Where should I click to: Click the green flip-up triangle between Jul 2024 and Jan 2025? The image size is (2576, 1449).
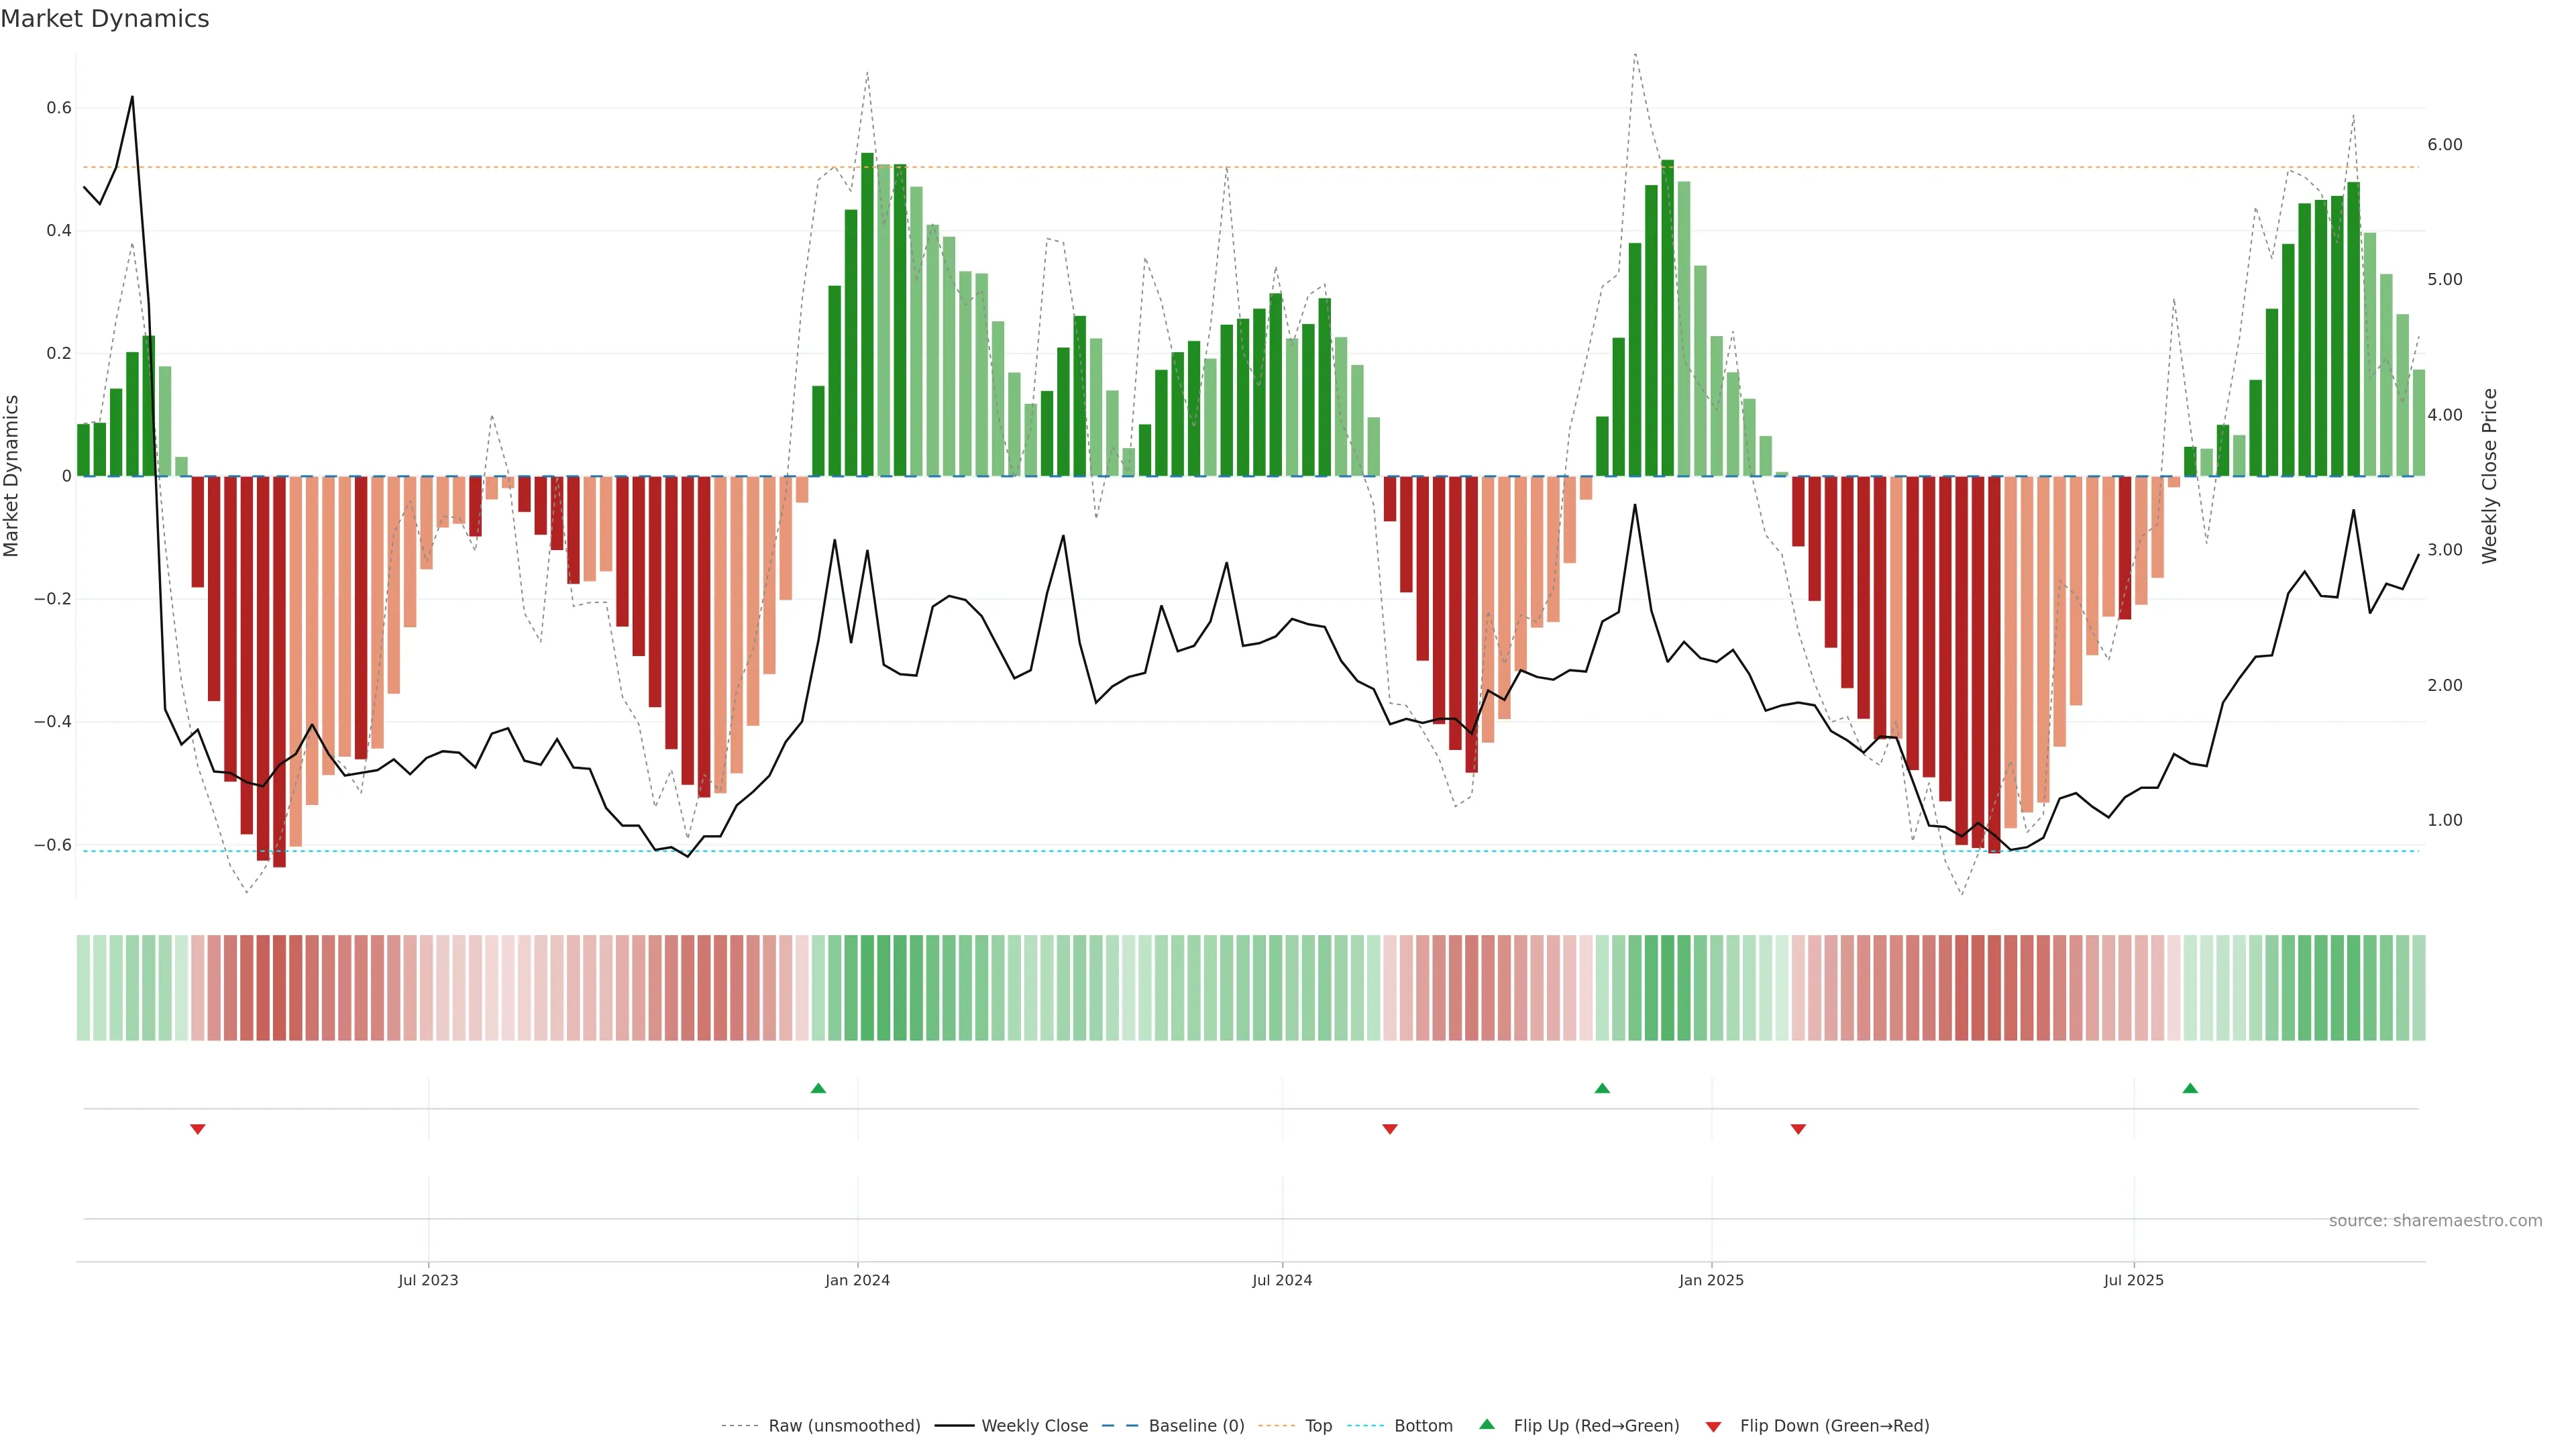(x=1602, y=1088)
